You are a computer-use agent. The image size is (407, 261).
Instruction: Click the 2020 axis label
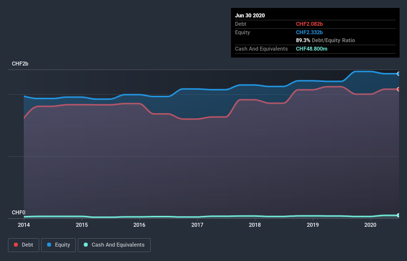point(370,225)
